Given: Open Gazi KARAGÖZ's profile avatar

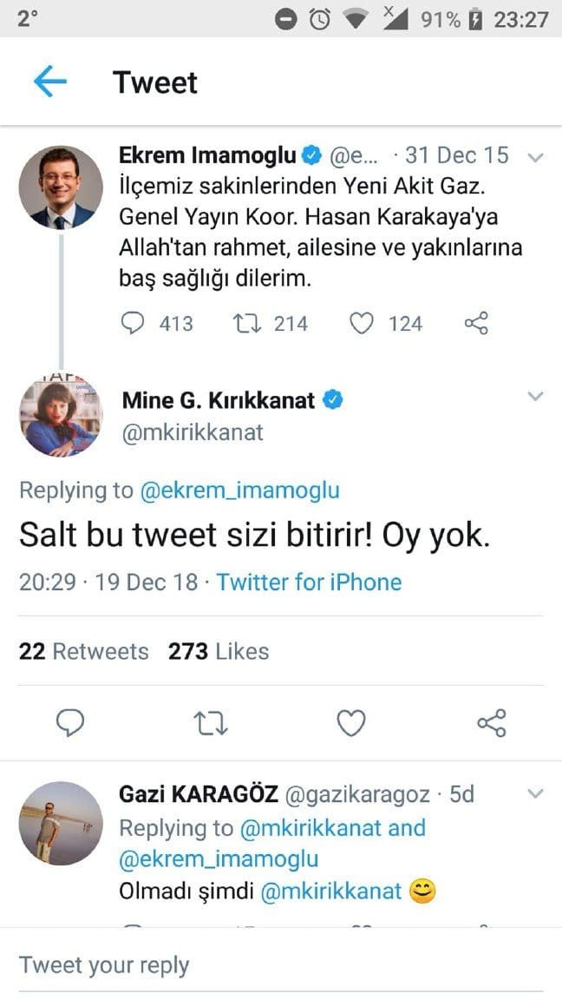Looking at the screenshot, I should [x=61, y=823].
